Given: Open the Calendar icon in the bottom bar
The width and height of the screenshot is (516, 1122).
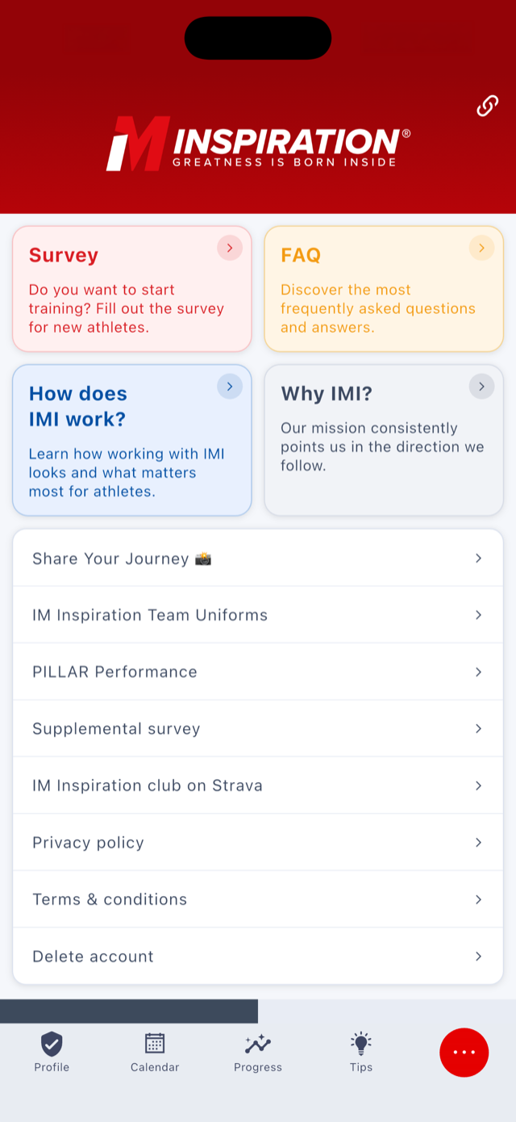Looking at the screenshot, I should click(155, 1044).
